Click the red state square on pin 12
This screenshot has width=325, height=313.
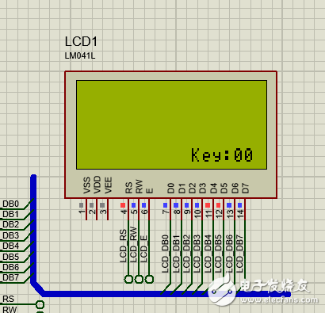218,205
